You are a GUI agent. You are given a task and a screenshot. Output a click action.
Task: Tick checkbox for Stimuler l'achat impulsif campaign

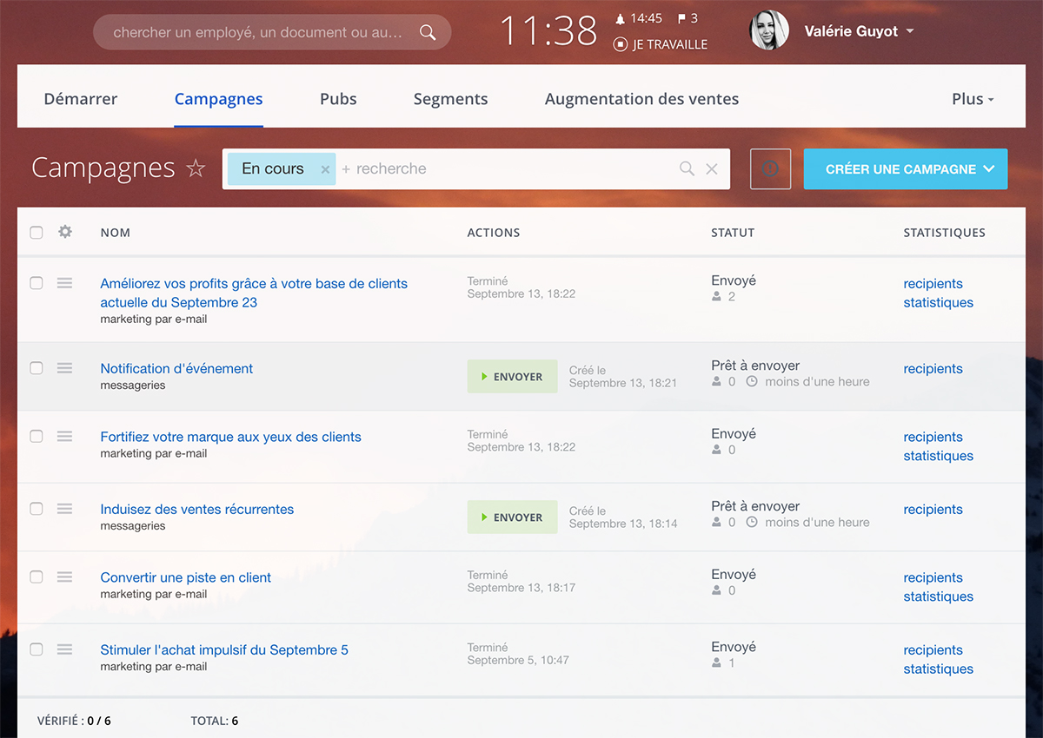point(37,649)
